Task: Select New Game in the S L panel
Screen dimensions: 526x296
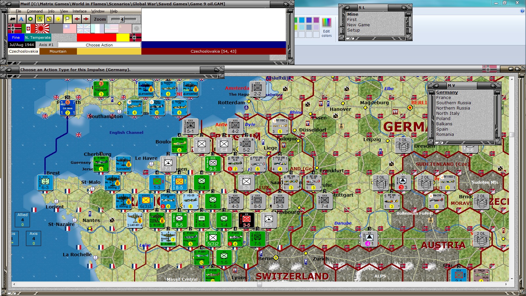Action: pos(358,25)
